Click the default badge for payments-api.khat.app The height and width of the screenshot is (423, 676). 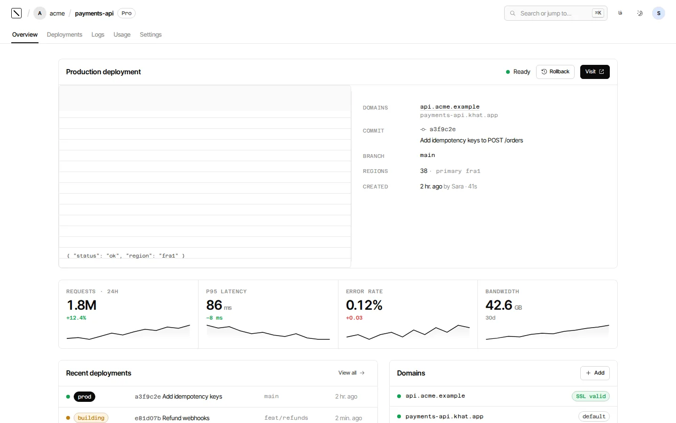pos(594,416)
